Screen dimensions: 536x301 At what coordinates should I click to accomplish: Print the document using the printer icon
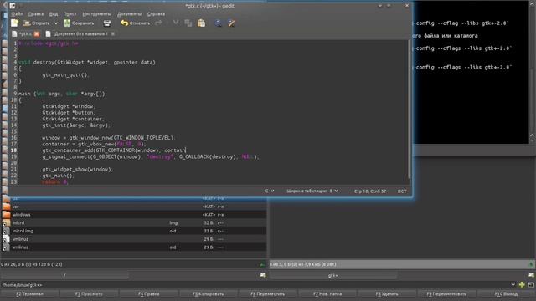point(107,23)
